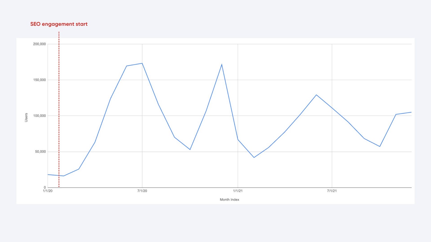Click the 200,000 y-axis label
The height and width of the screenshot is (242, 431).
pos(39,44)
